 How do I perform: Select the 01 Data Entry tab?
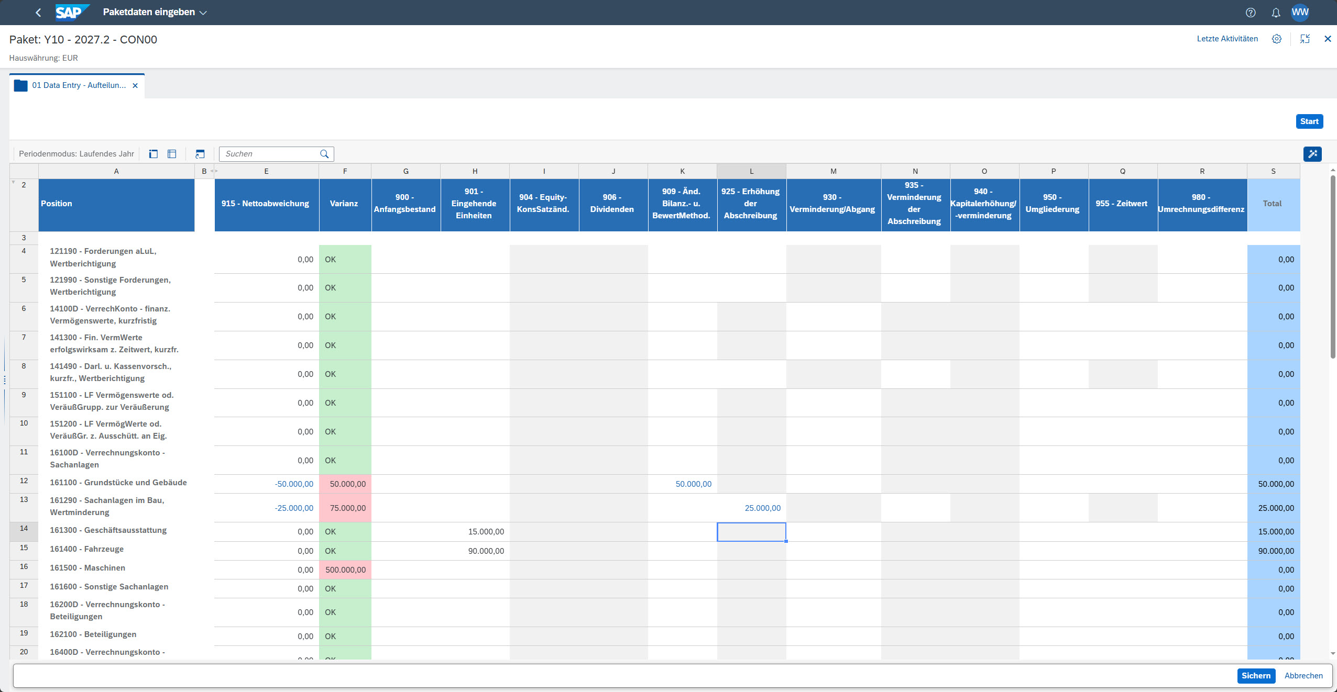click(x=79, y=85)
